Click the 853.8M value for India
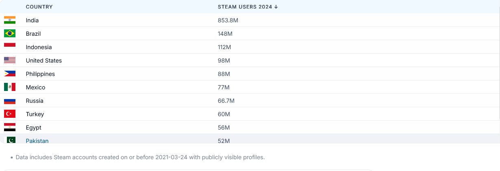This screenshot has height=171, width=500. click(228, 20)
